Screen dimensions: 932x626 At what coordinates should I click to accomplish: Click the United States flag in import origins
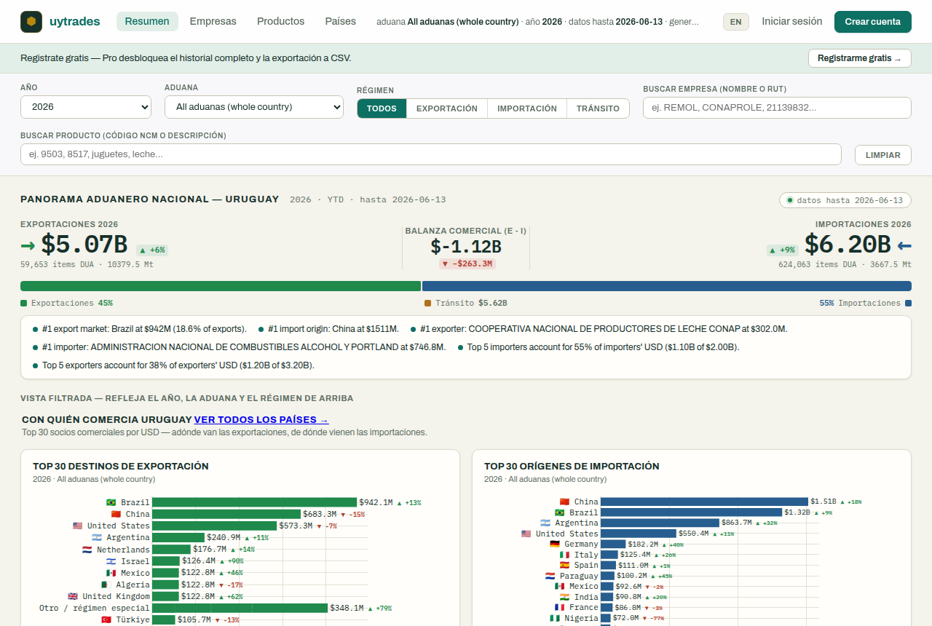pyautogui.click(x=526, y=534)
